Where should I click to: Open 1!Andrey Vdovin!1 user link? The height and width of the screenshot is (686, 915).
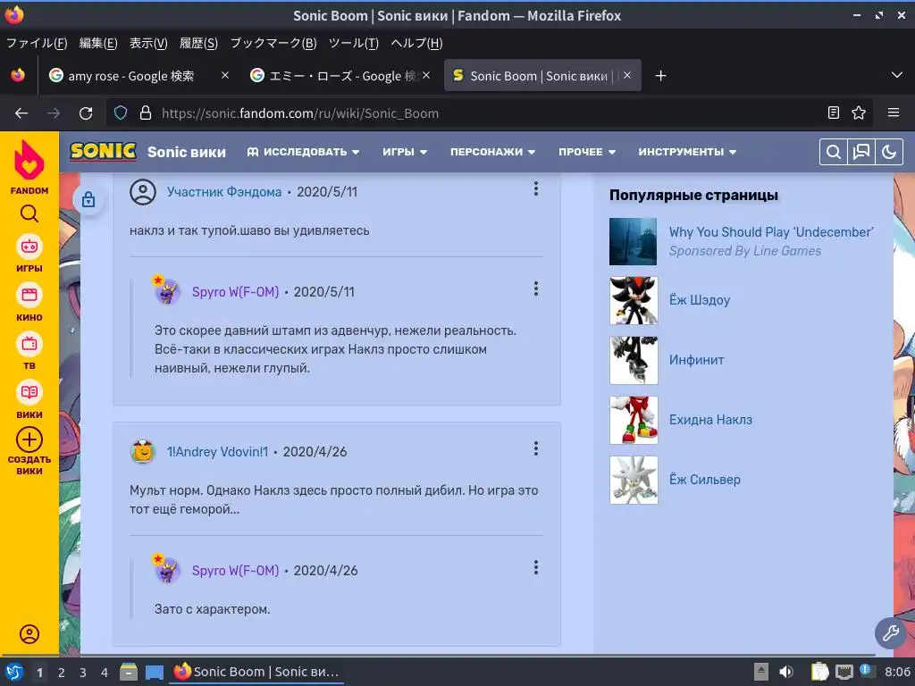(x=217, y=452)
